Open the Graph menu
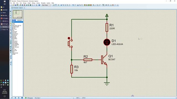The image size is (177, 99). pyautogui.click(x=29, y=3)
